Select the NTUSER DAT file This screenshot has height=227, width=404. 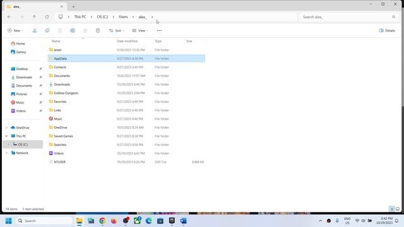click(59, 162)
